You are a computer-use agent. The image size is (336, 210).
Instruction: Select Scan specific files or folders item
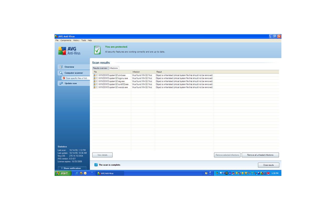click(x=76, y=78)
